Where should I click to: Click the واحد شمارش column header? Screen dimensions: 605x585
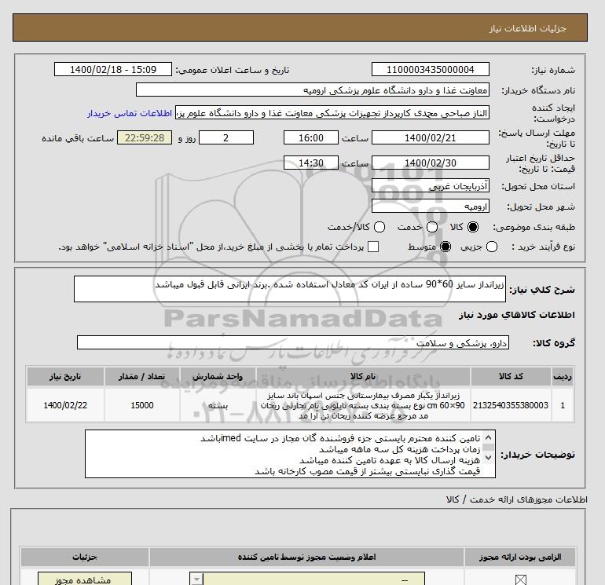coord(218,376)
